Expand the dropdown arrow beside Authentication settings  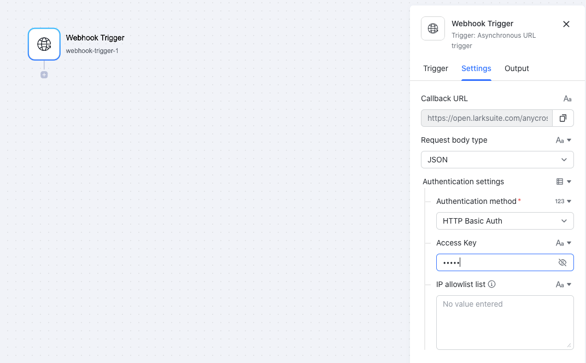click(569, 181)
